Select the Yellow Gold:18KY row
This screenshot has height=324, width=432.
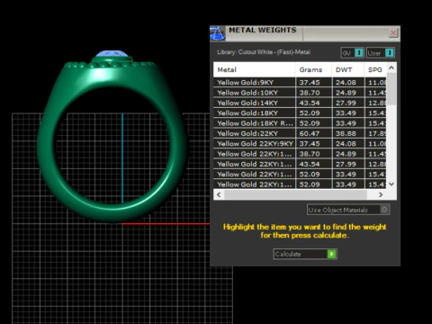click(300, 113)
